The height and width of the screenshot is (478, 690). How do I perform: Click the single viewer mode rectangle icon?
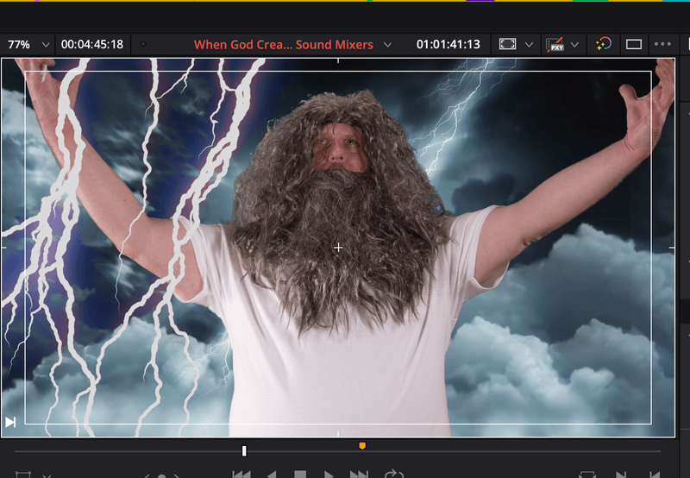634,44
